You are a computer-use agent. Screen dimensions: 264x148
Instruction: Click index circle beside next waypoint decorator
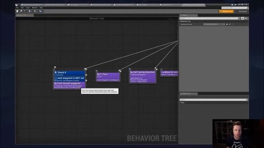tap(86, 81)
